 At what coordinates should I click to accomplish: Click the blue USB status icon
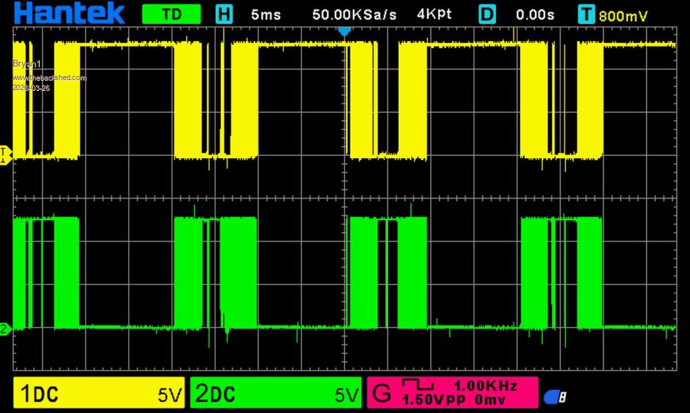point(555,397)
